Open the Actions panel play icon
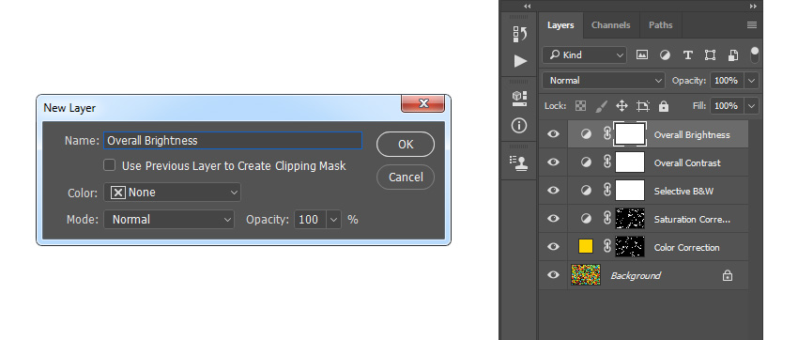 coord(519,61)
